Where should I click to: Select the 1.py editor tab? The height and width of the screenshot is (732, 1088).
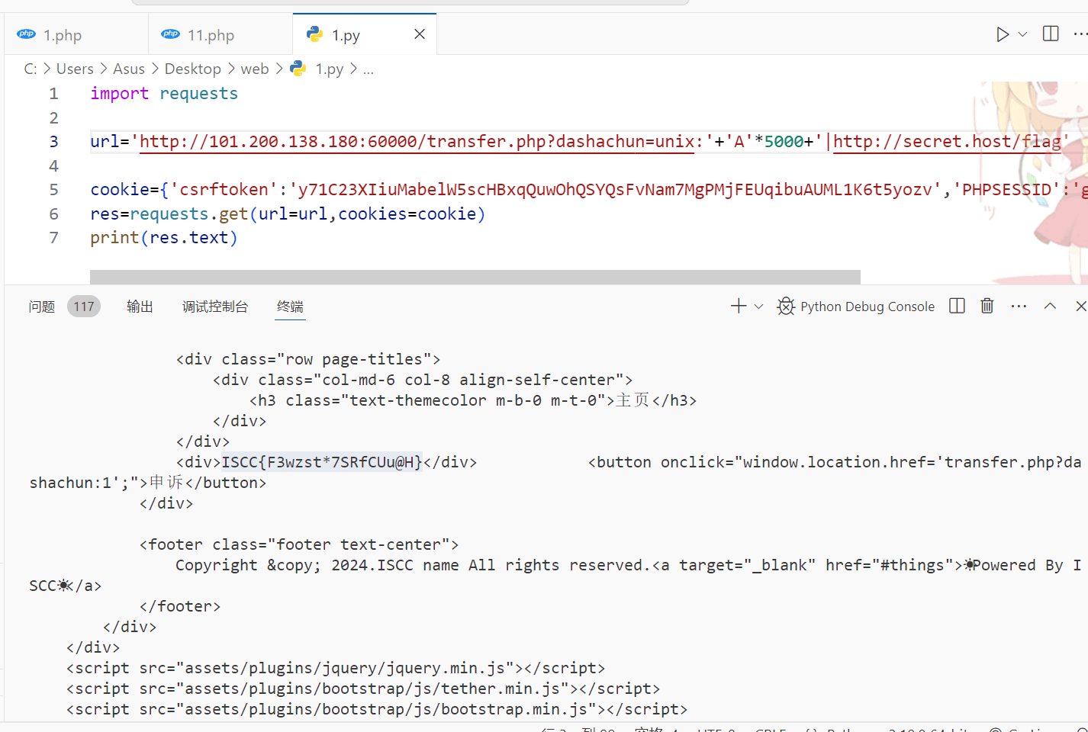point(346,35)
